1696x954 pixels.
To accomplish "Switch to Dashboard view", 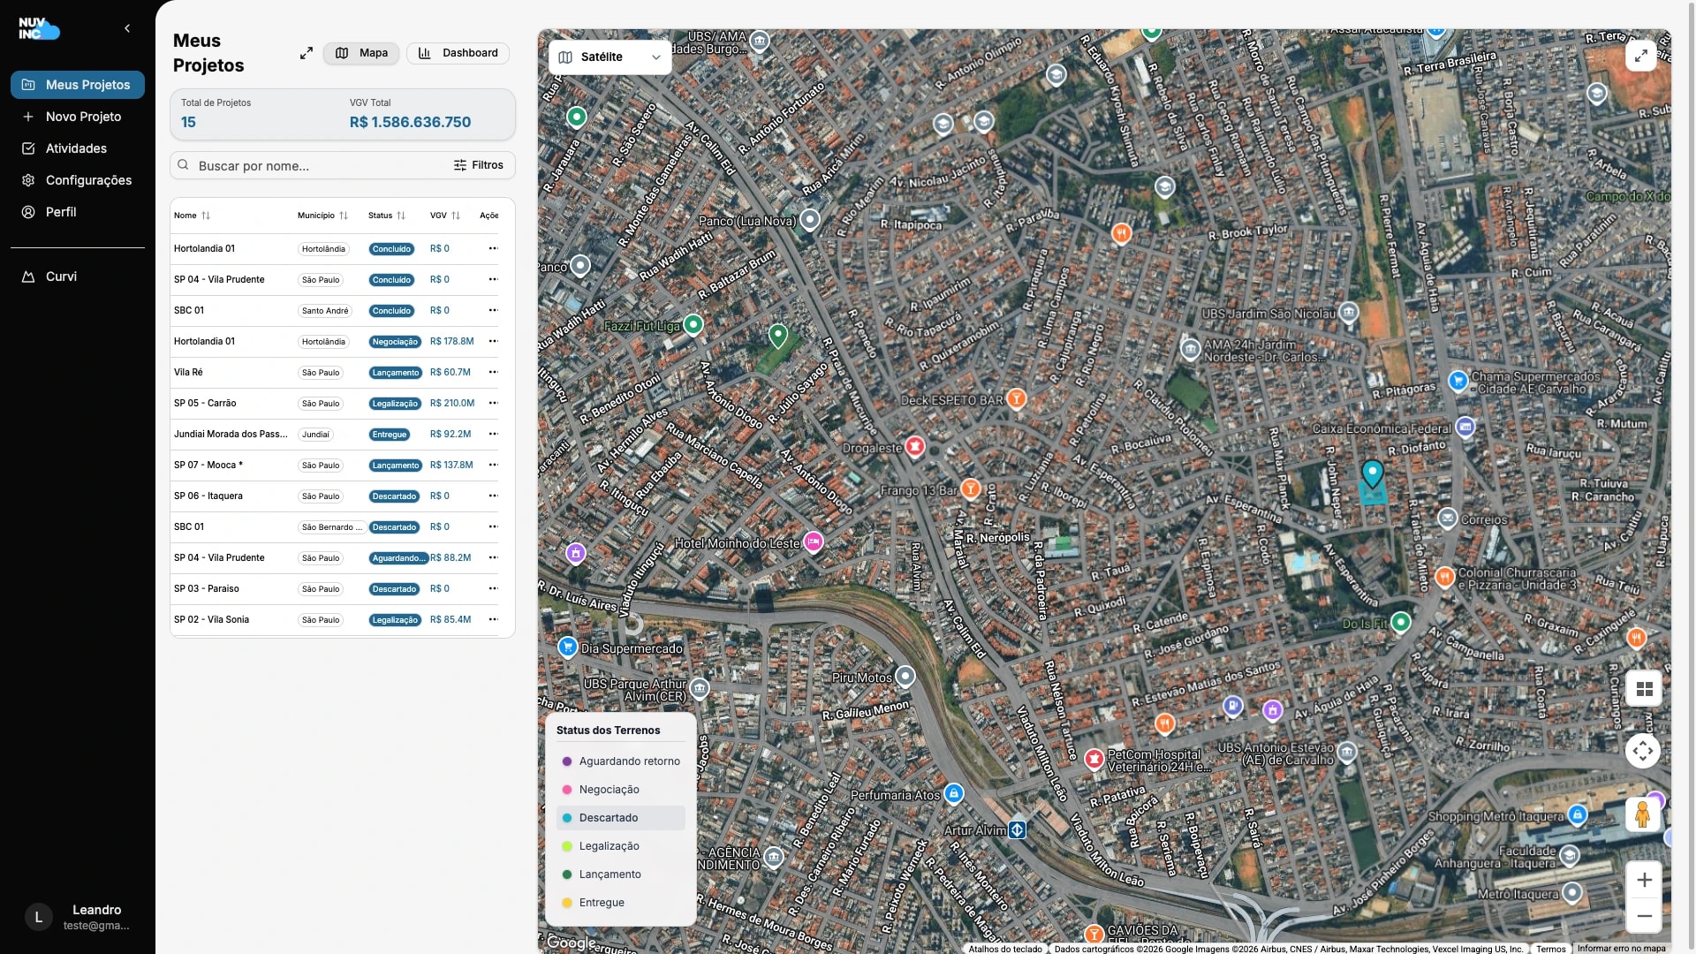I will pyautogui.click(x=458, y=53).
